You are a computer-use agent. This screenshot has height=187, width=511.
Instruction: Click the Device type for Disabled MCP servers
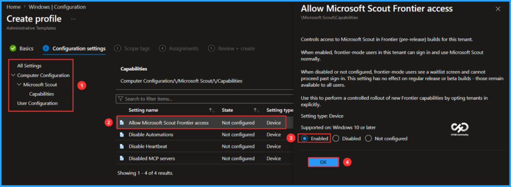[273, 159]
